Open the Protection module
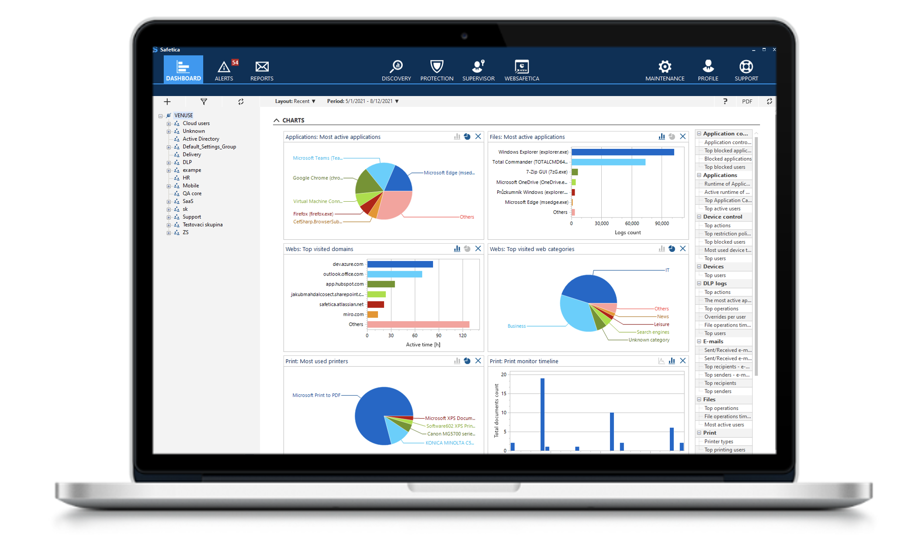 point(435,69)
